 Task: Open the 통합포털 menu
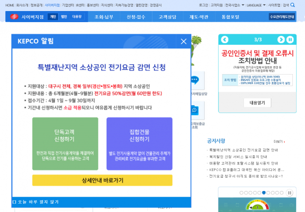click(x=230, y=17)
